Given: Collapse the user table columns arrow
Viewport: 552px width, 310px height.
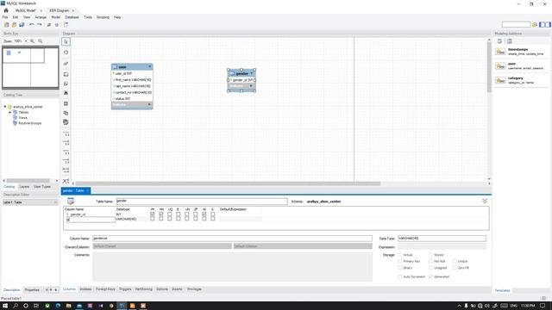Looking at the screenshot, I should [149, 67].
